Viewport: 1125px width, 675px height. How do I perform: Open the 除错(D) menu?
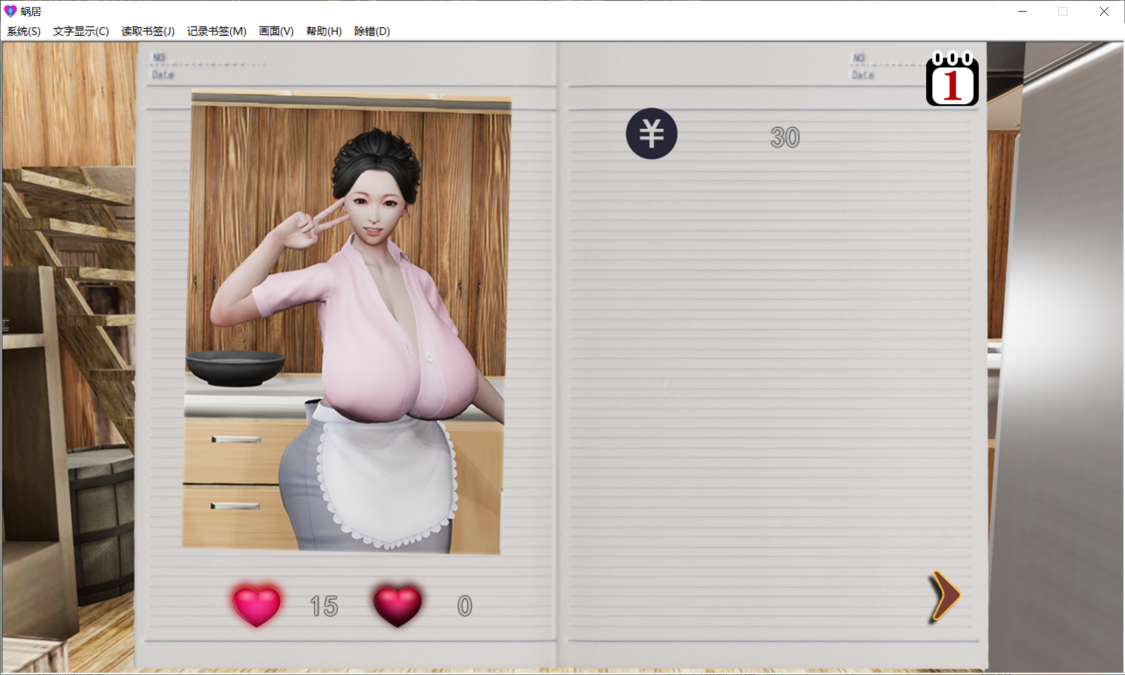coord(372,32)
